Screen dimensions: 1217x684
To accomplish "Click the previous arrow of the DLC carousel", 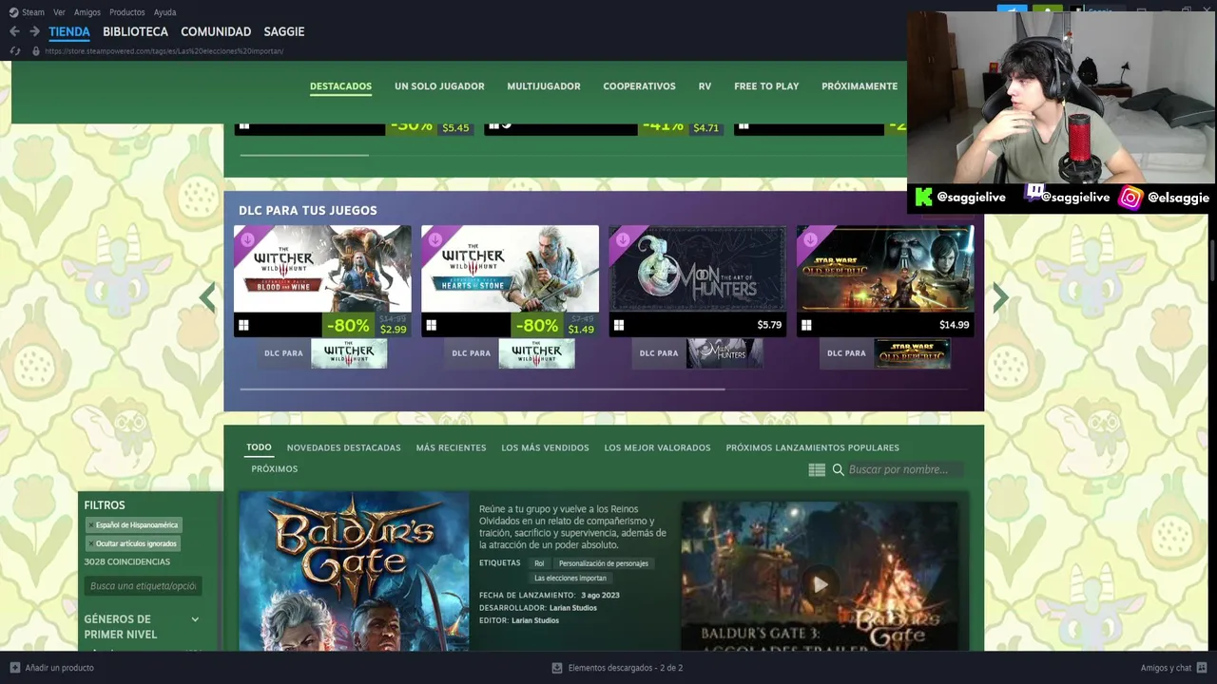I will pos(207,297).
